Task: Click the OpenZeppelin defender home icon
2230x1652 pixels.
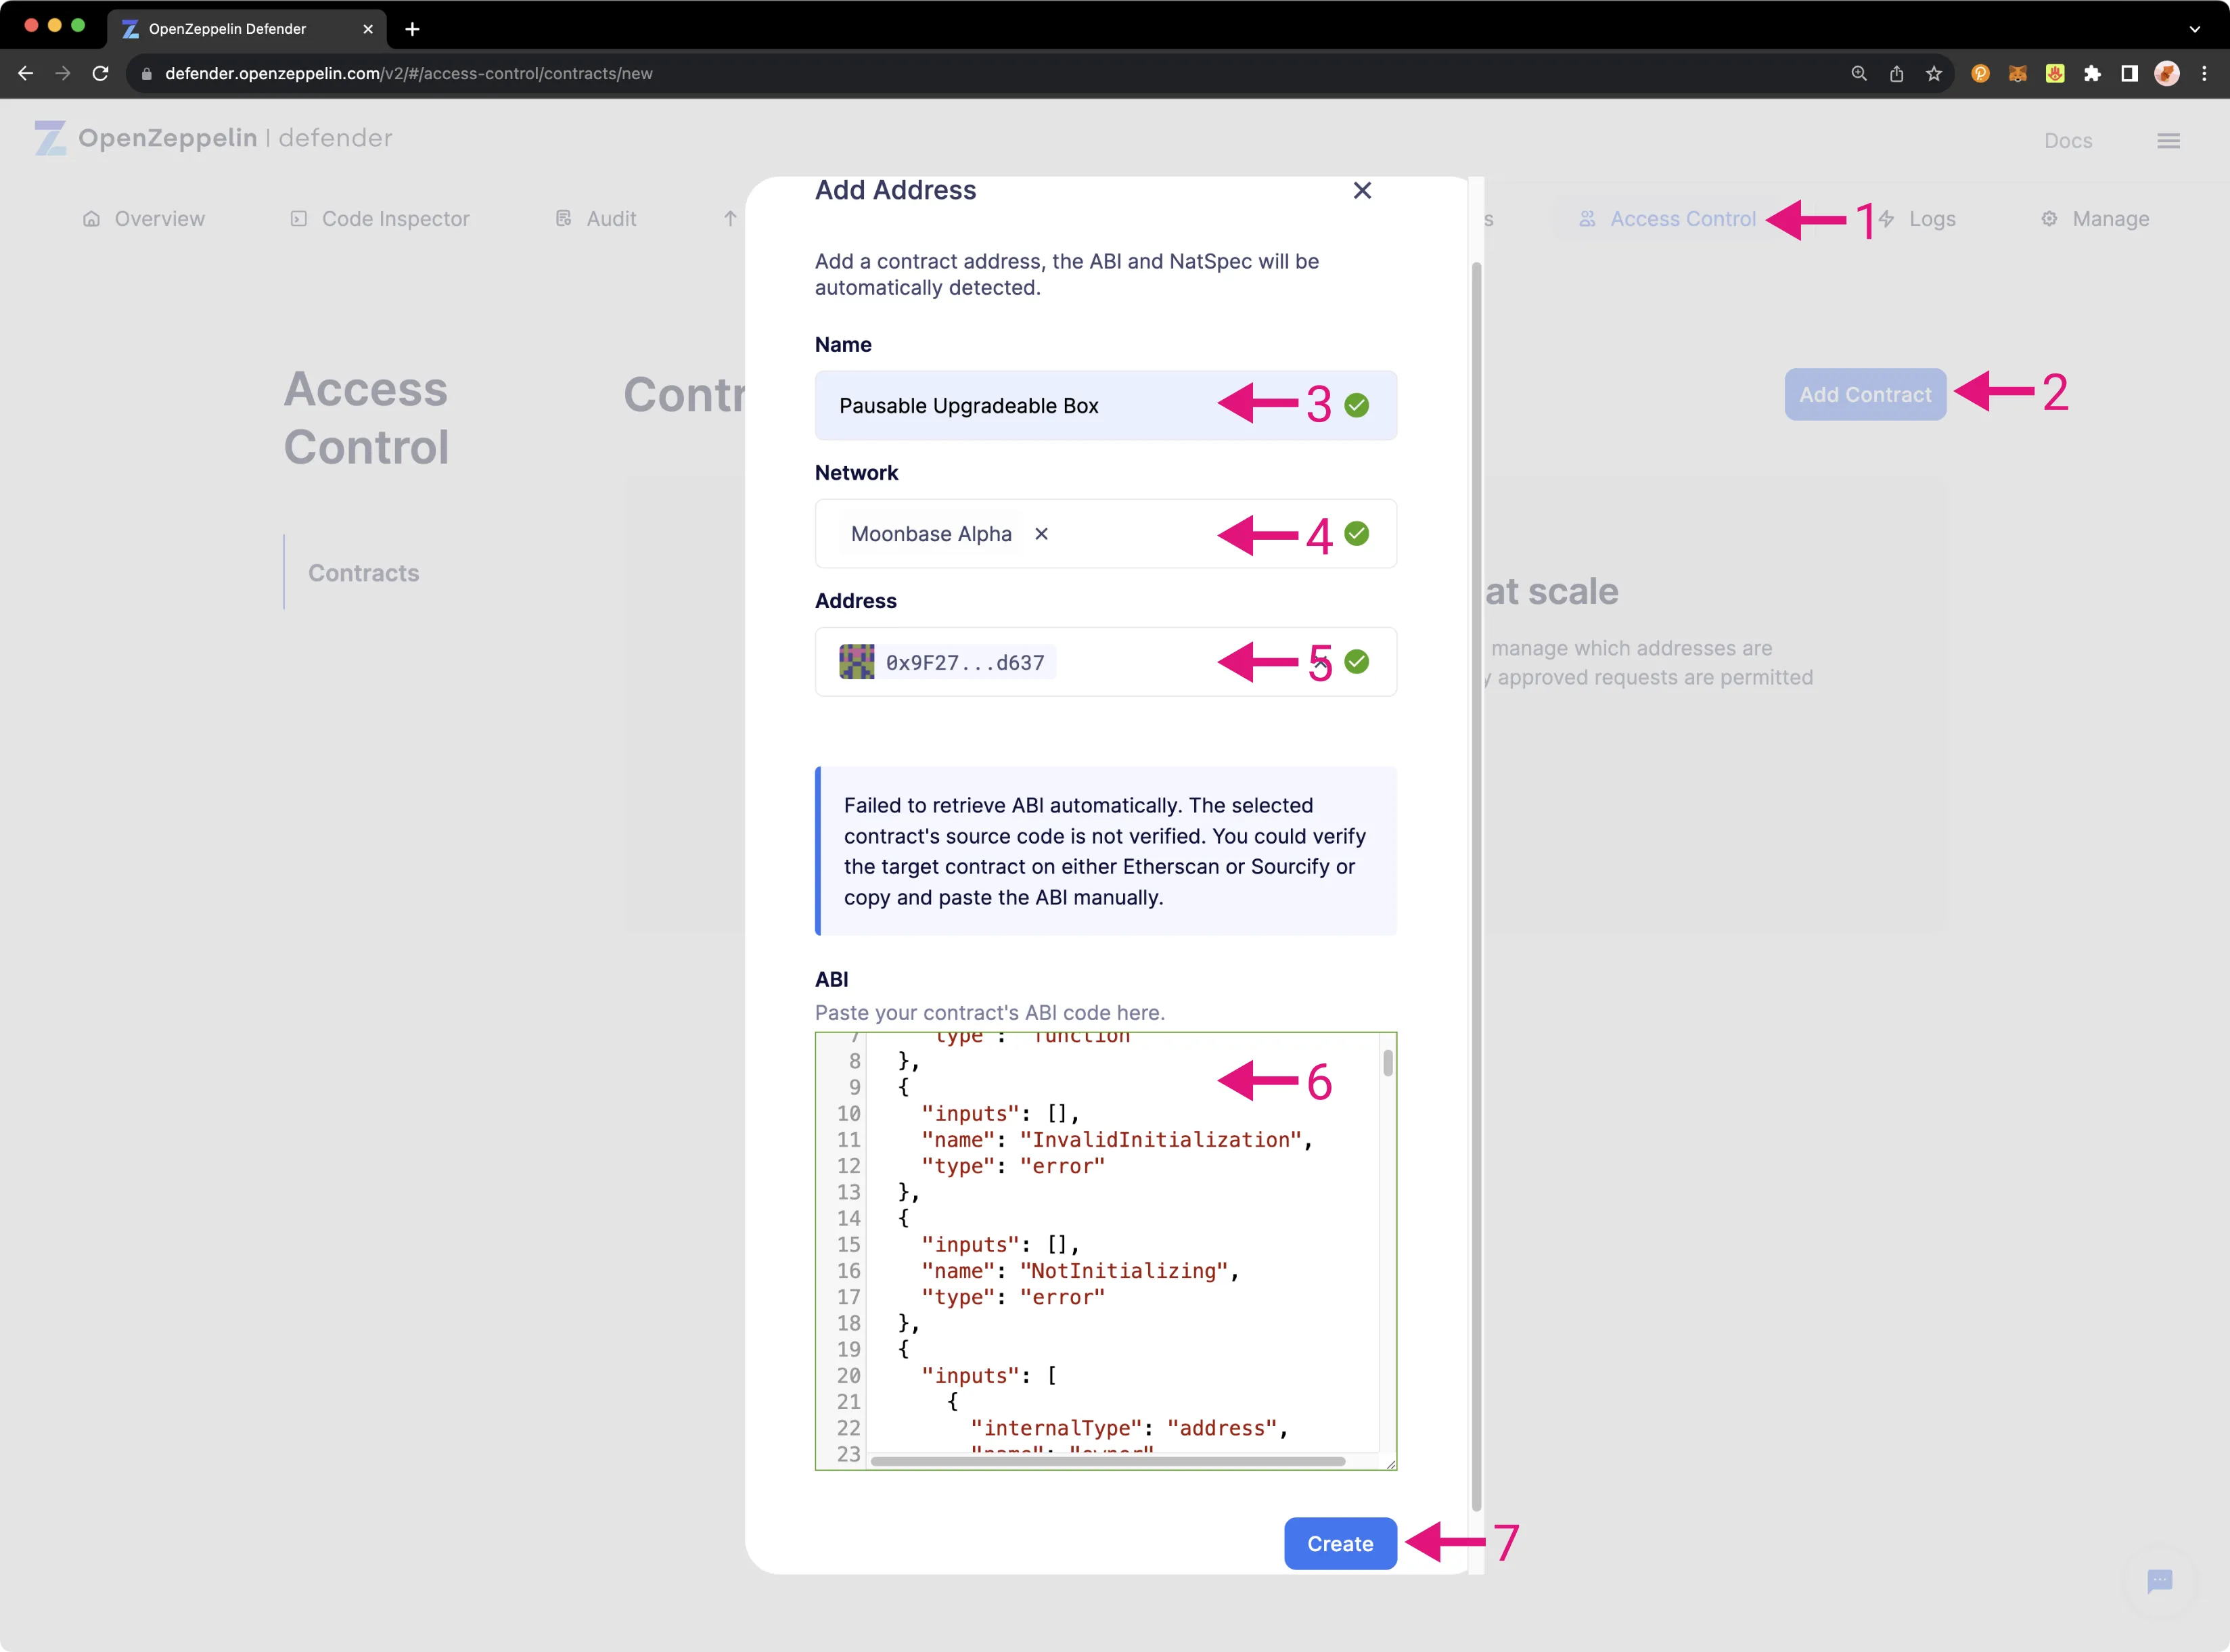Action: pyautogui.click(x=47, y=139)
